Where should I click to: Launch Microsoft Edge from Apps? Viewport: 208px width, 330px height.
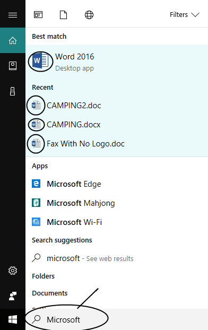117,184
